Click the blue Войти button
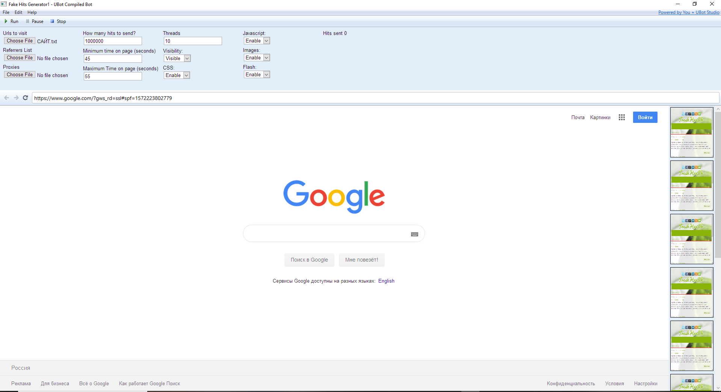Viewport: 721px width, 392px height. (x=645, y=117)
